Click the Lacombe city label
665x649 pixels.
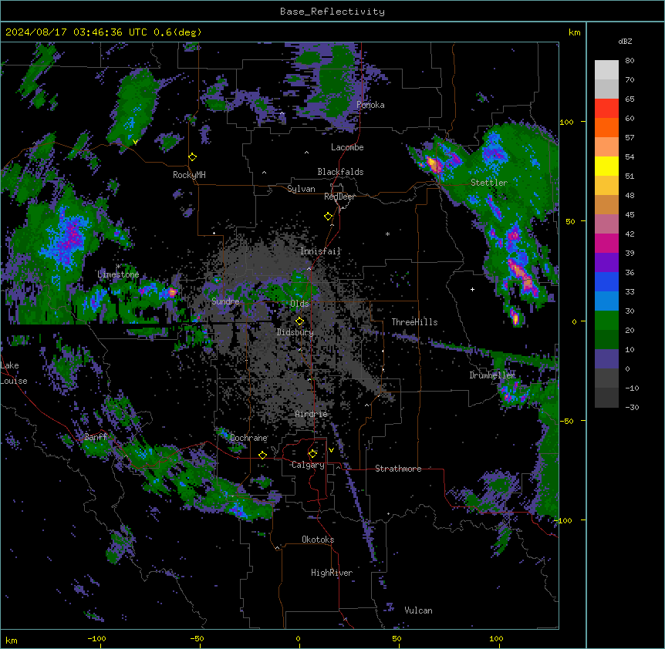click(x=347, y=147)
